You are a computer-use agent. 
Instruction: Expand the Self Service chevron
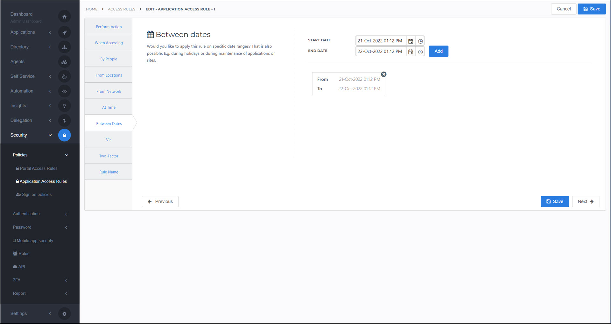click(50, 76)
